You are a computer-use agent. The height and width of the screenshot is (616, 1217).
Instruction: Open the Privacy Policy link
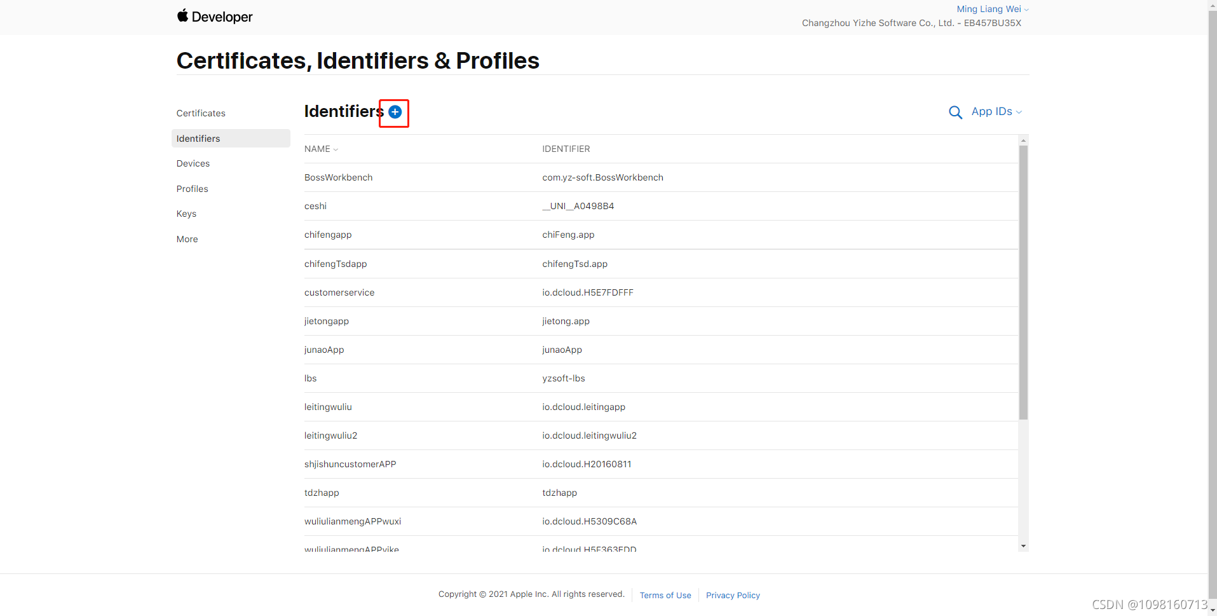[x=733, y=595]
